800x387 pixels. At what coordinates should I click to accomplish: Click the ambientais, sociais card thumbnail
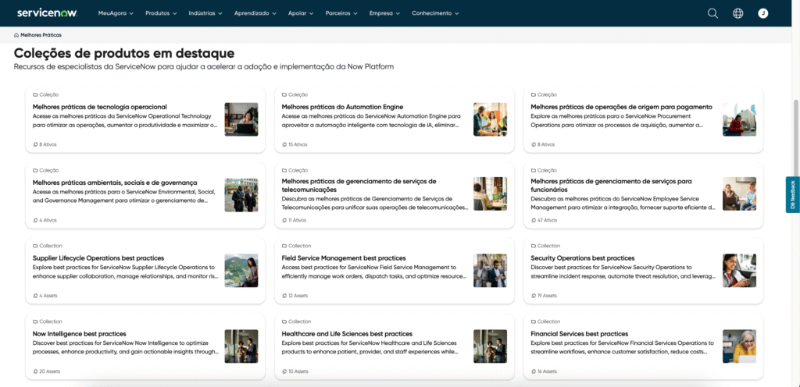[241, 195]
